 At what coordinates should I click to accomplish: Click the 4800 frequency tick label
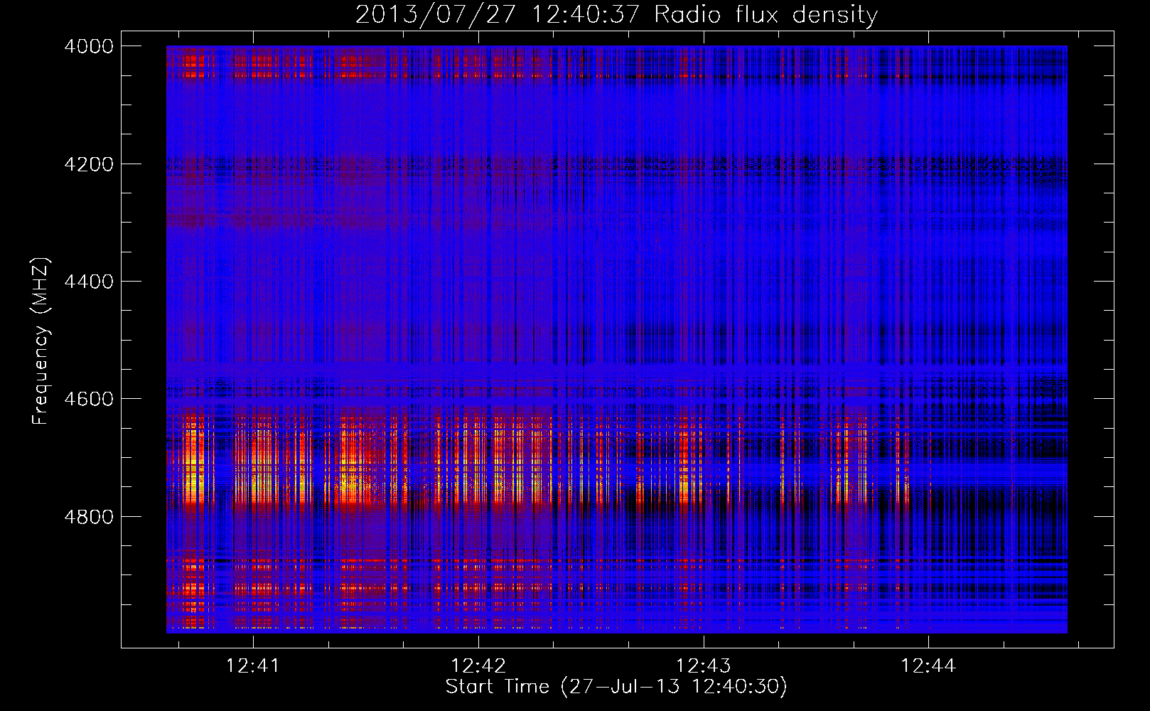89,517
